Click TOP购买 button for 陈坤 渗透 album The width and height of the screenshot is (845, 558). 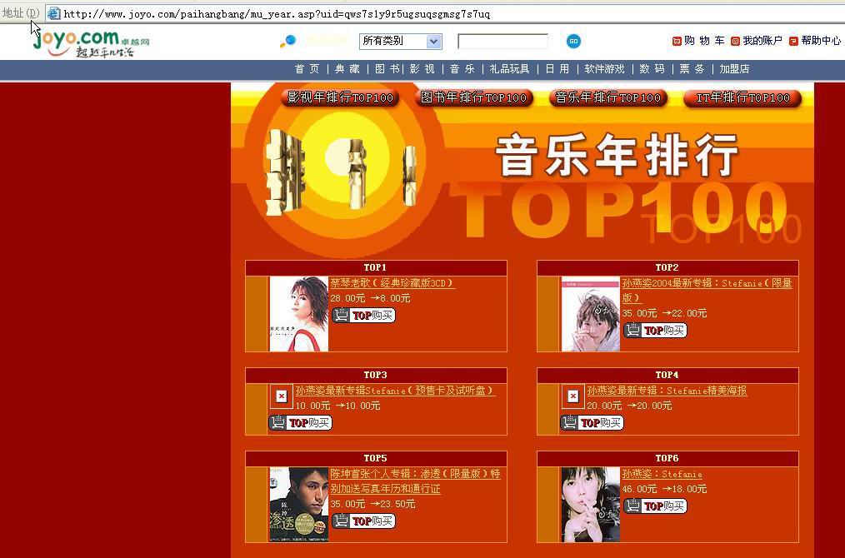click(x=364, y=521)
